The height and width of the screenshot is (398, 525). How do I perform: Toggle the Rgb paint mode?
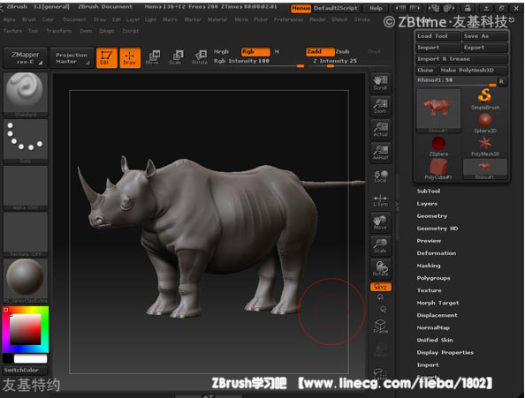pyautogui.click(x=255, y=51)
